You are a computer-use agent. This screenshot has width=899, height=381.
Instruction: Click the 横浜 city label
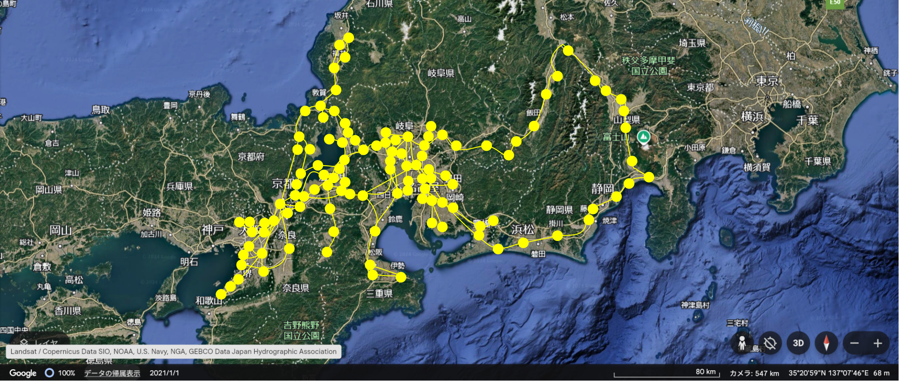[x=752, y=117]
